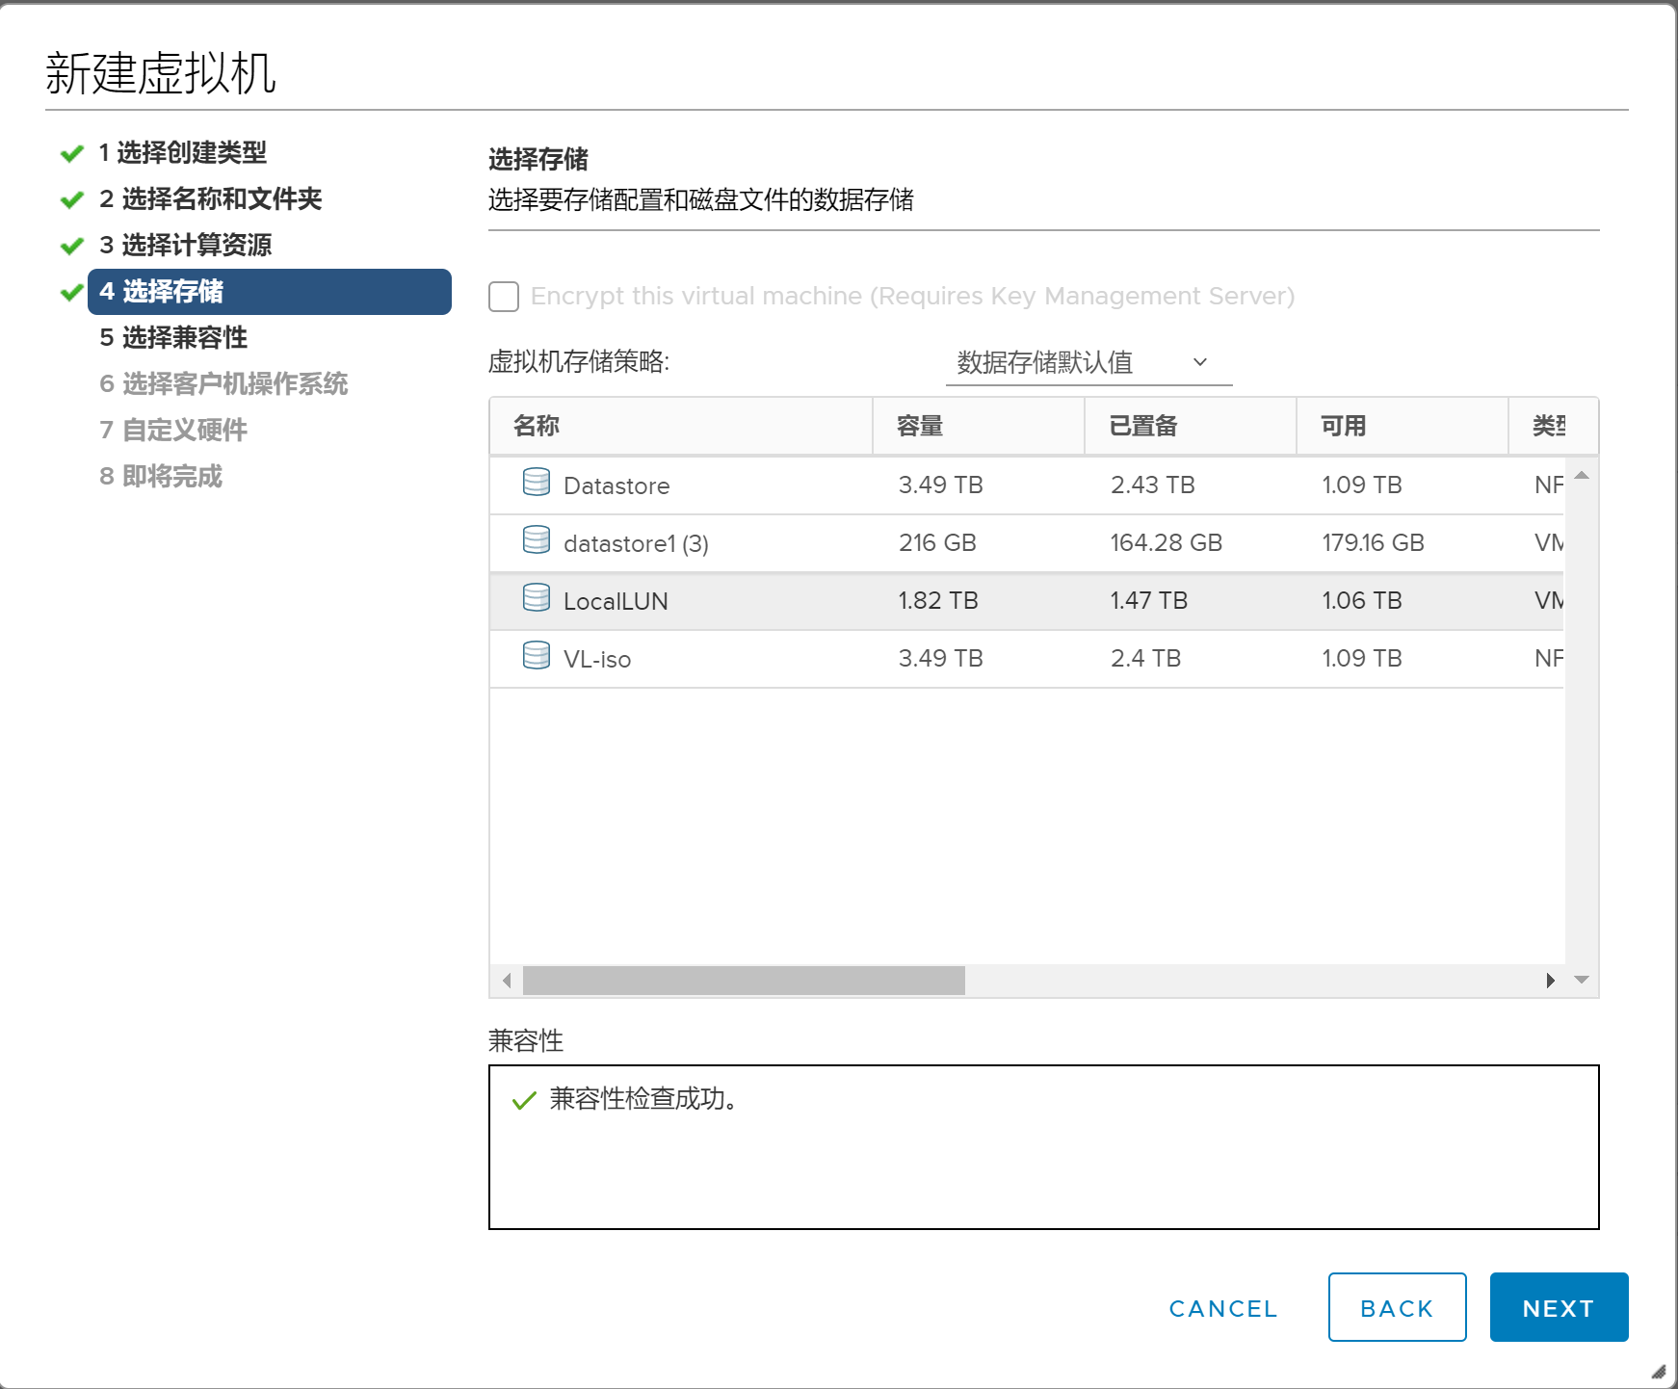Click the 1.06 TB available cell

click(1362, 600)
